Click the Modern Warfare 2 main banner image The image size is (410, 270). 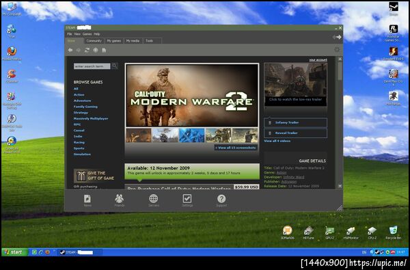click(192, 95)
